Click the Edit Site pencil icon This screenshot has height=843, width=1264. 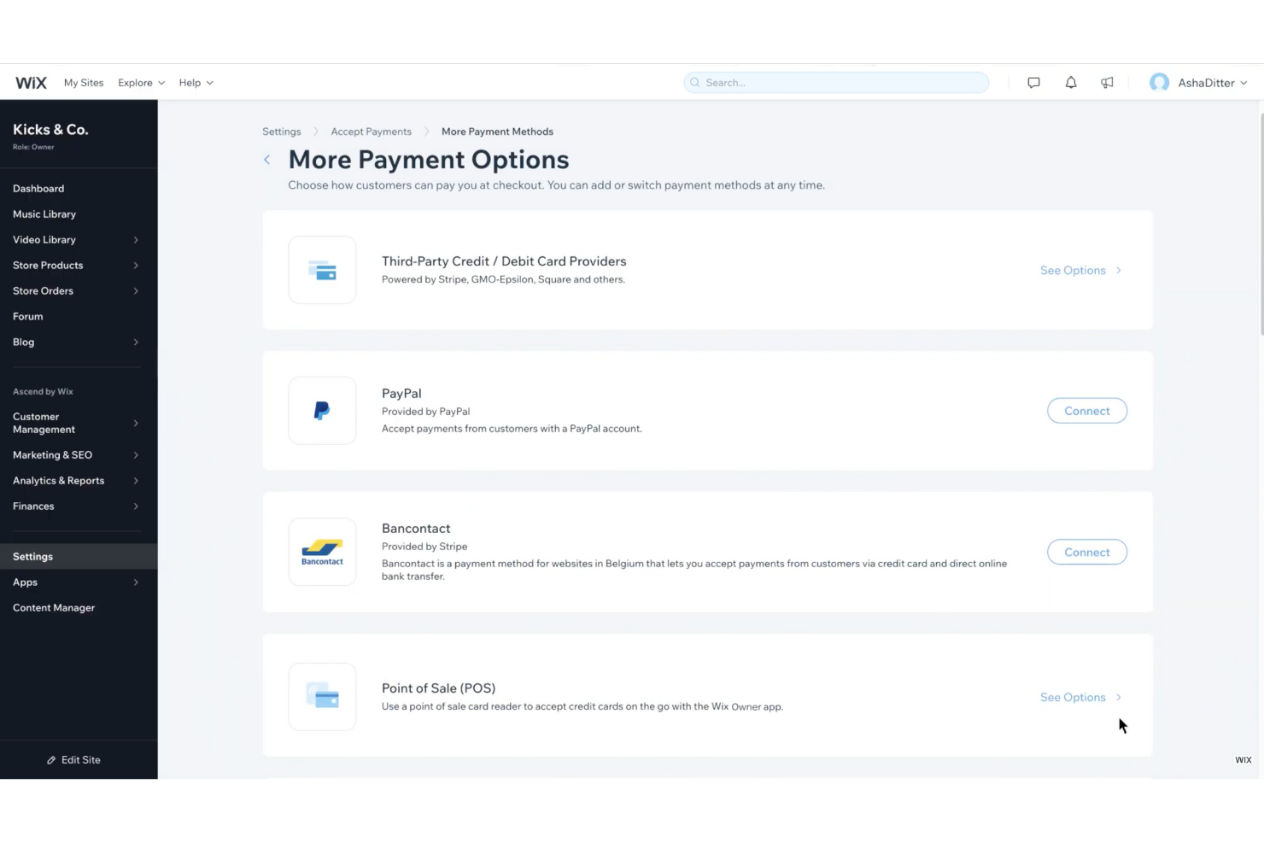pos(51,759)
